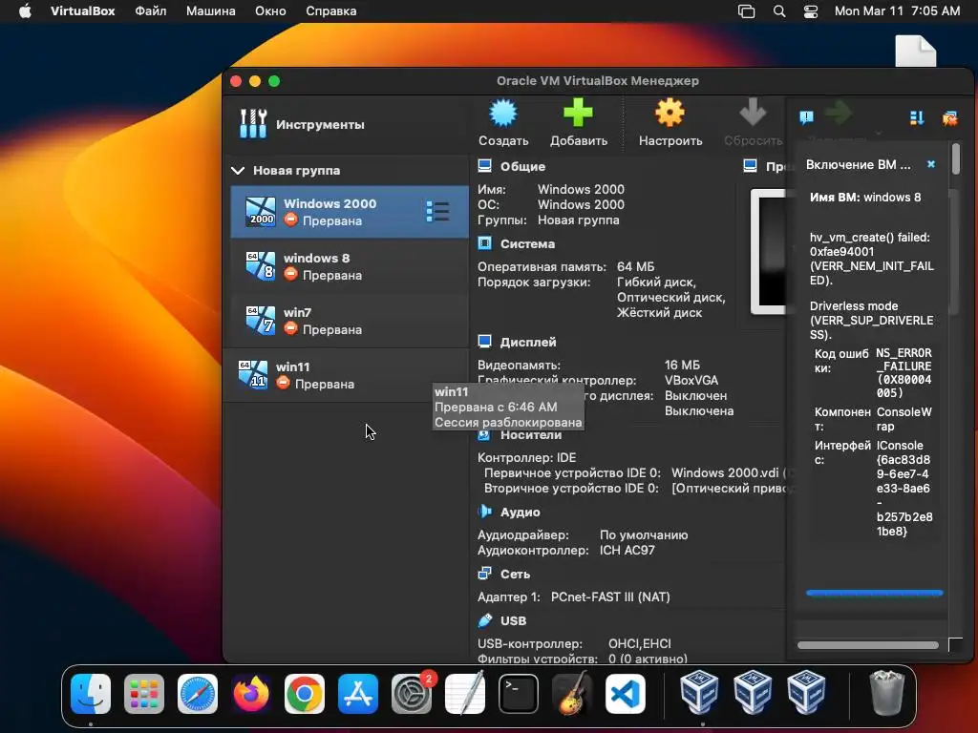
Task: Click the desktop file icon
Action: point(916,52)
